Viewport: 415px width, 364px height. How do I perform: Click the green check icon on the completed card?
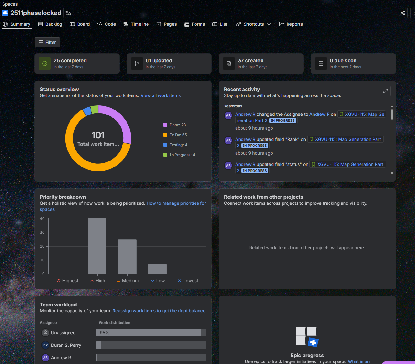pyautogui.click(x=45, y=64)
